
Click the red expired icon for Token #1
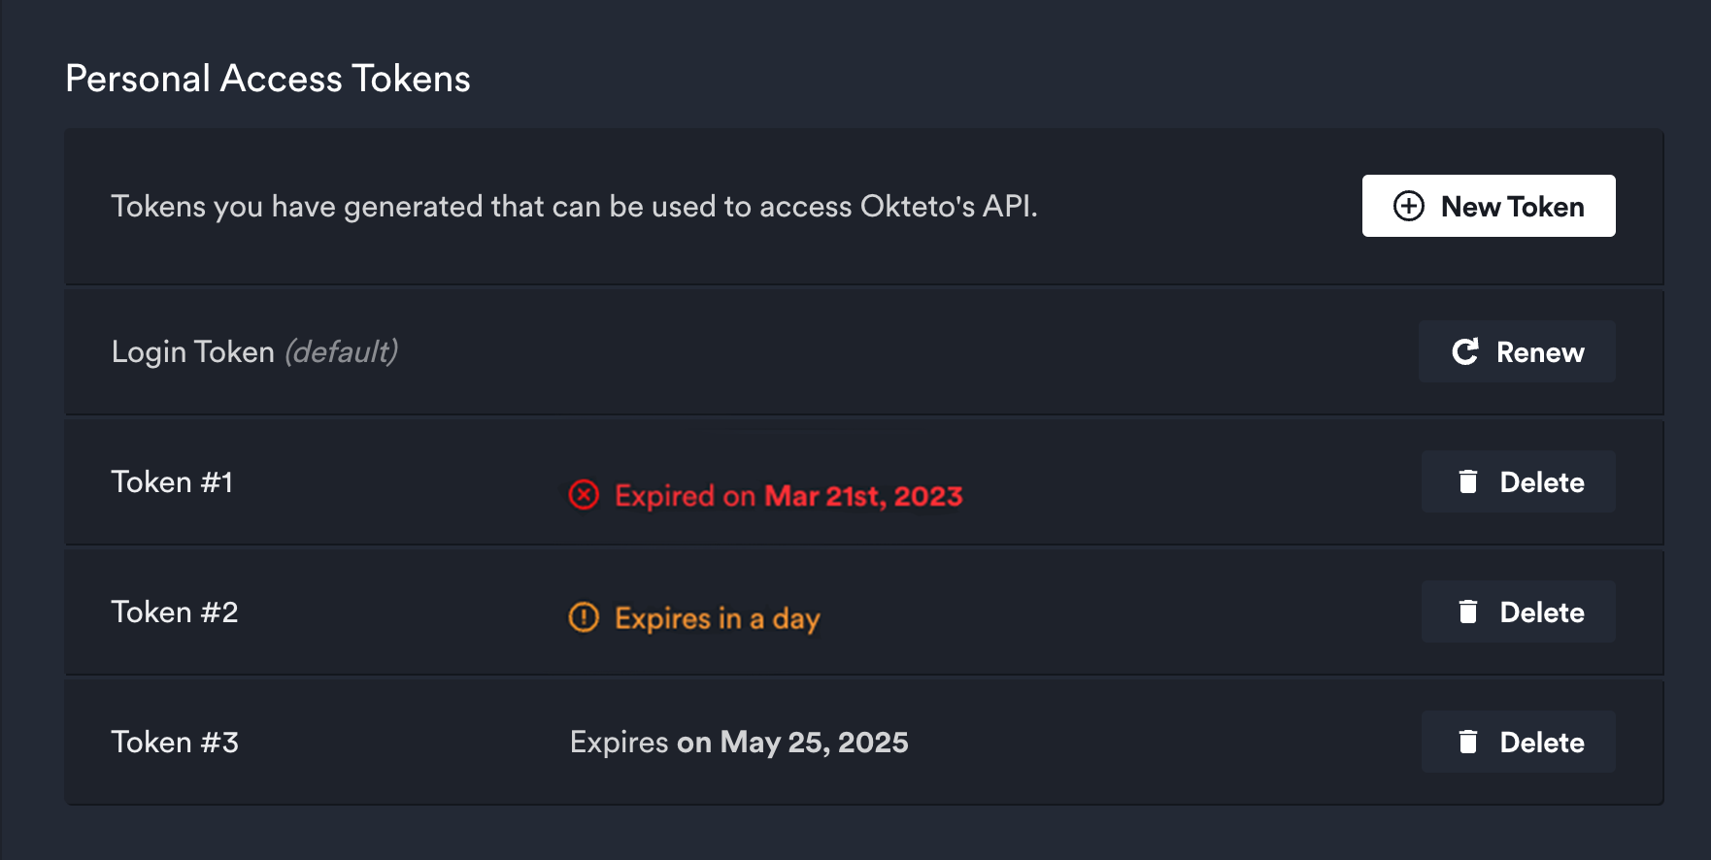[583, 496]
